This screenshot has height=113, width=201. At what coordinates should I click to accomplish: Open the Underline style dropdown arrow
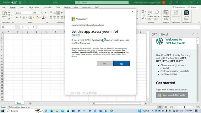pyautogui.click(x=26, y=18)
